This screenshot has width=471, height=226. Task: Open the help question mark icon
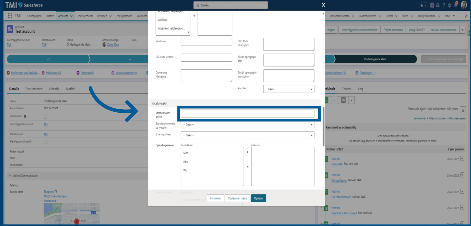coord(444,5)
